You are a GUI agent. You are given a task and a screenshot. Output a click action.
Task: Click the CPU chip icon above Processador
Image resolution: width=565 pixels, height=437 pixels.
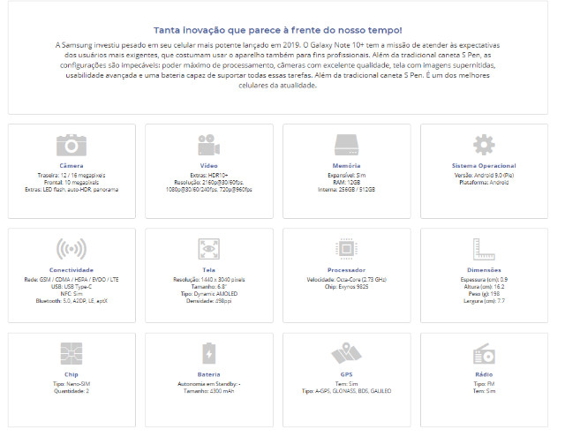click(x=346, y=249)
